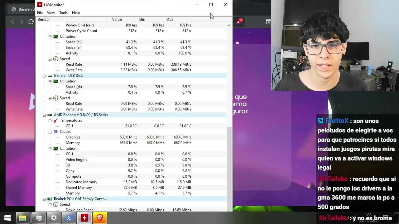This screenshot has width=399, height=224.
Task: Collapse the AMD Radeon HD 8400 node
Action: coord(44,115)
